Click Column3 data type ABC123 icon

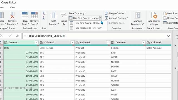coord(77,42)
